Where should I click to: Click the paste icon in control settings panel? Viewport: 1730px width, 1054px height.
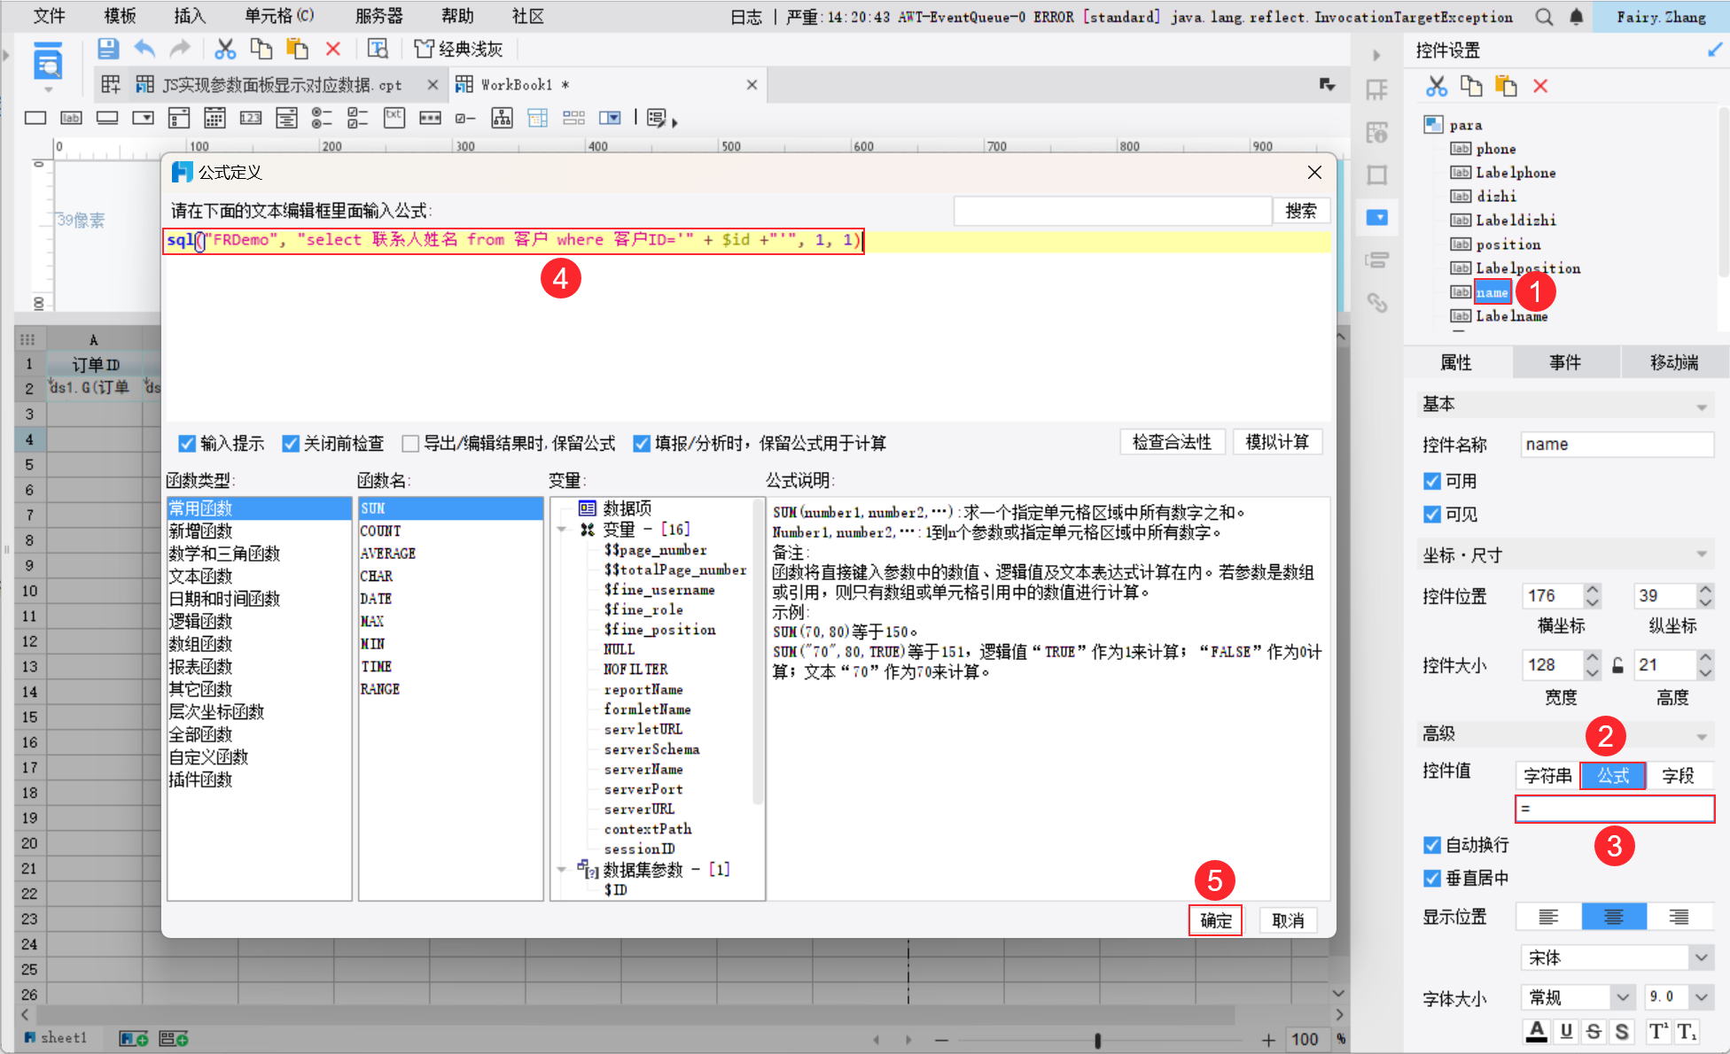click(1506, 86)
